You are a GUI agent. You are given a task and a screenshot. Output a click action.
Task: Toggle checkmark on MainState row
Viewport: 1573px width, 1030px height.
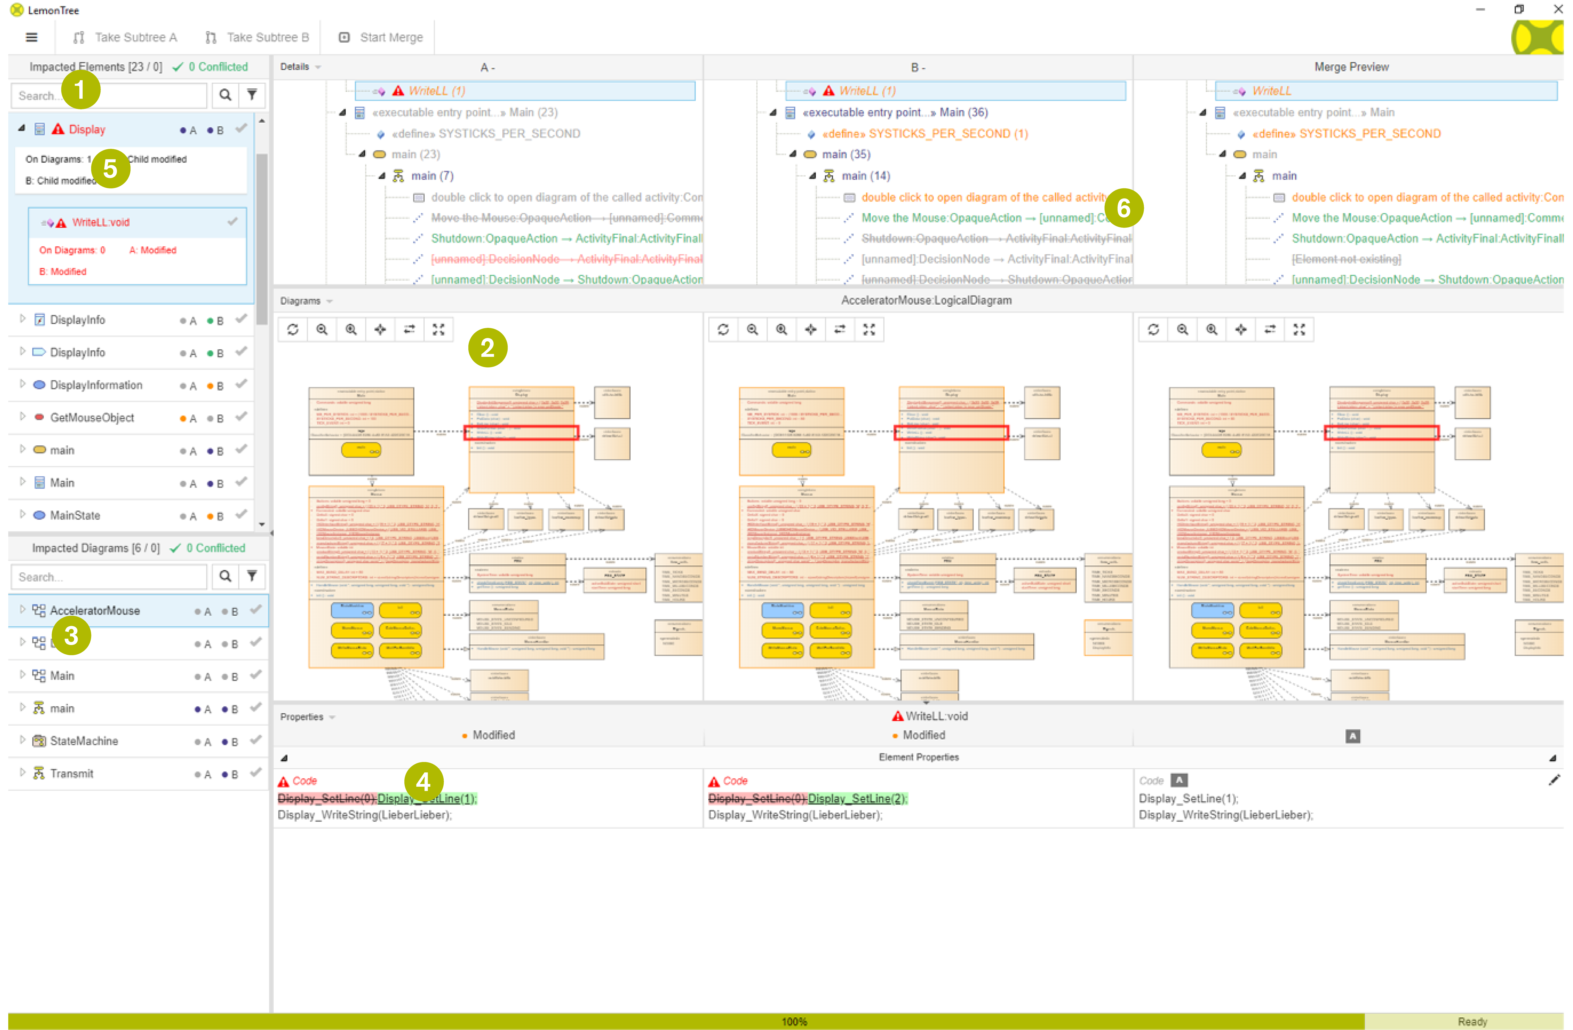(241, 514)
